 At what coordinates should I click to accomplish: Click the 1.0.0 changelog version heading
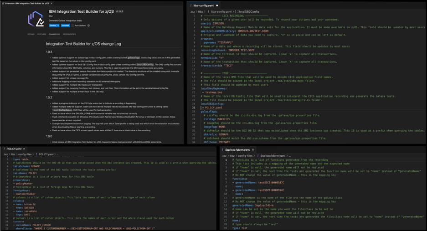click(x=49, y=136)
